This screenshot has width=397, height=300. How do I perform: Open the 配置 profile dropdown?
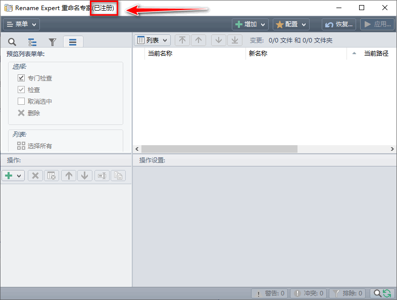coord(291,24)
